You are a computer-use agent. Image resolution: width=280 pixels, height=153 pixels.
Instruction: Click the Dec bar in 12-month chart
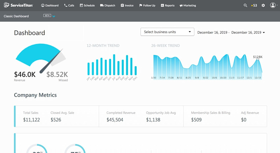point(136,71)
